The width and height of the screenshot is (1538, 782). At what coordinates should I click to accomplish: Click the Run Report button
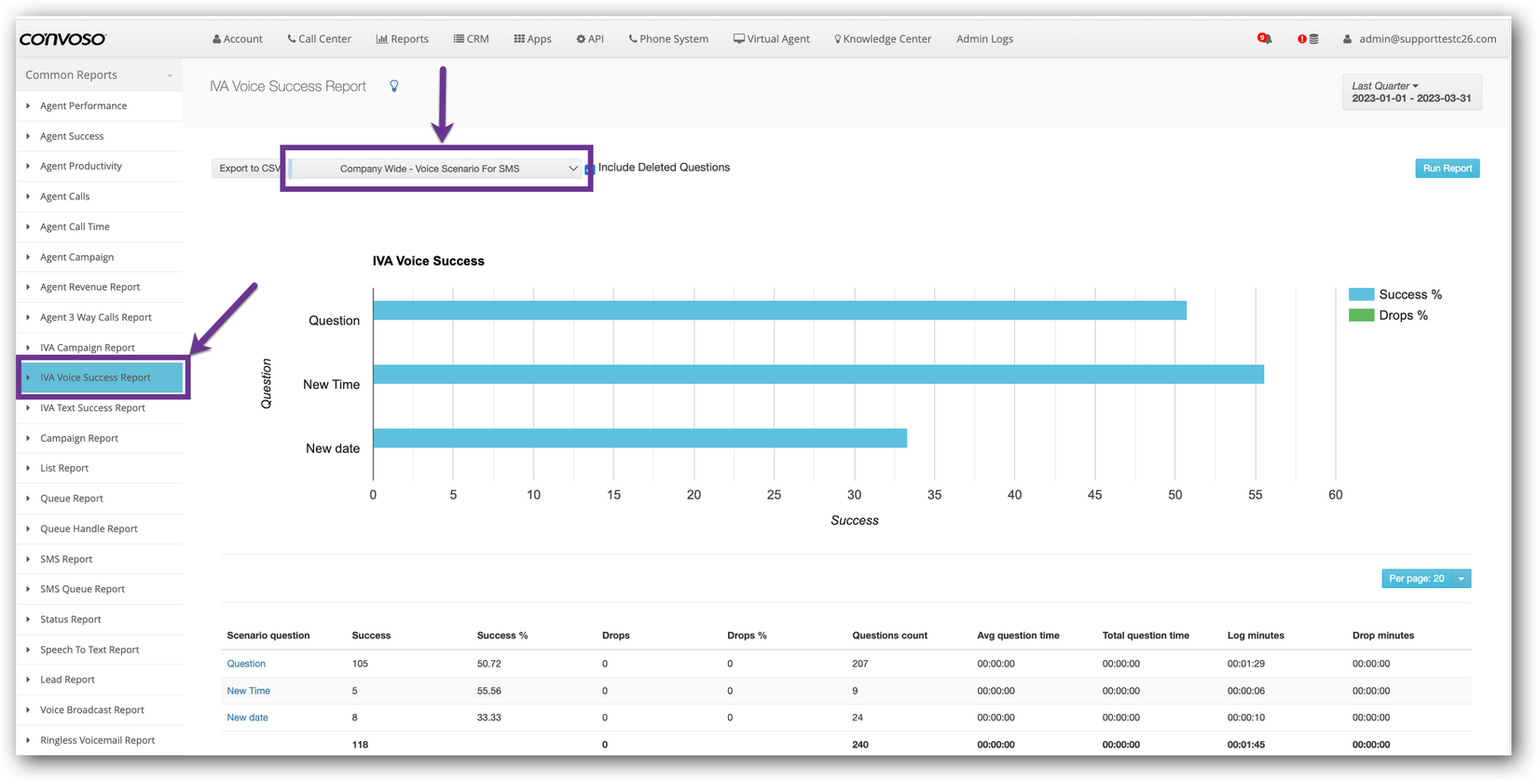(x=1447, y=169)
